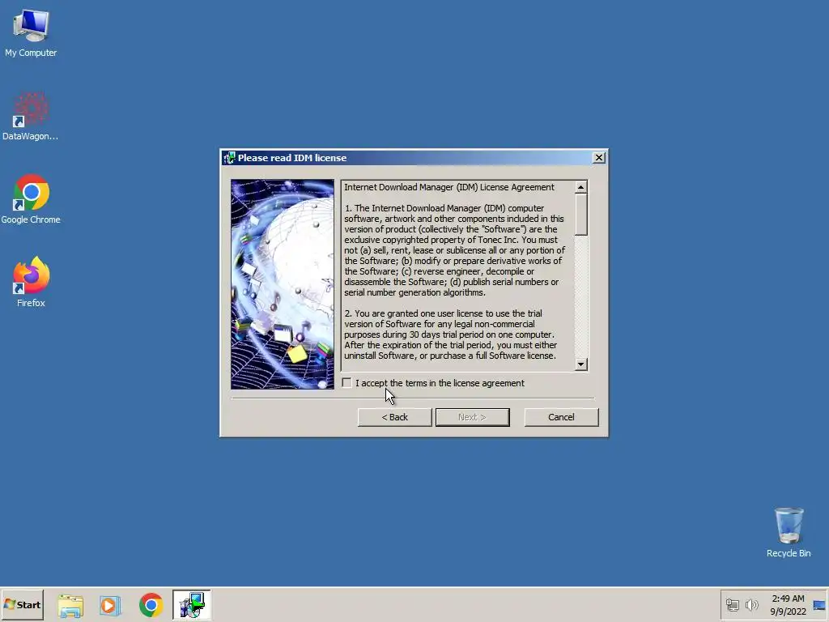Viewport: 829px width, 622px height.
Task: Click the network tray icon
Action: 732,605
